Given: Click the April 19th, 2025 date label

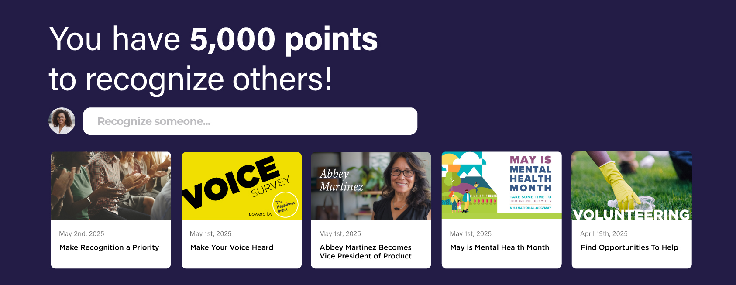Looking at the screenshot, I should click(x=604, y=234).
